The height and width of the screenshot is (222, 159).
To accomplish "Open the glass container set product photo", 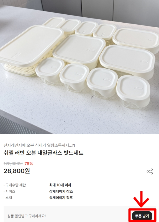I will pos(79,67).
